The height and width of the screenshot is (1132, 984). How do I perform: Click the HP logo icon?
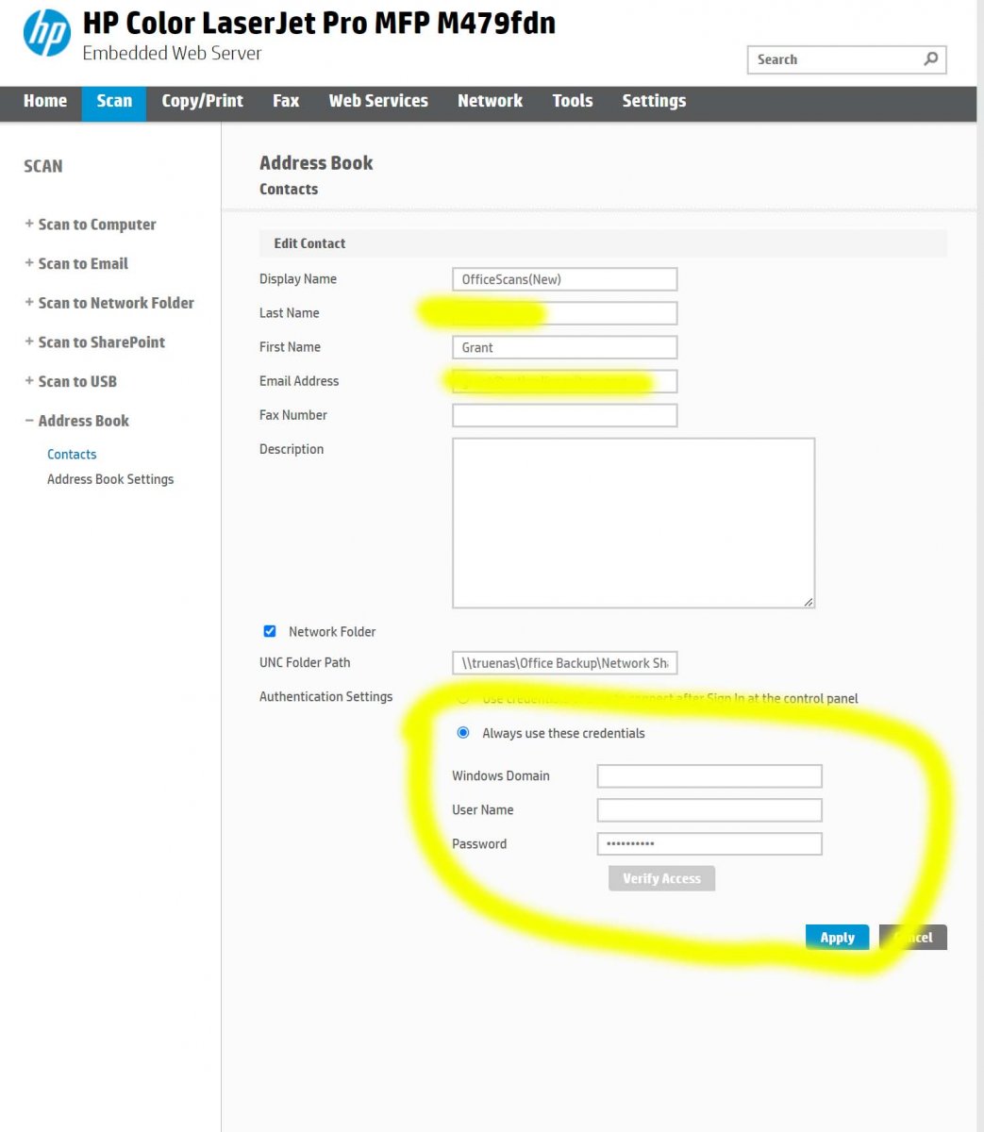(x=47, y=33)
